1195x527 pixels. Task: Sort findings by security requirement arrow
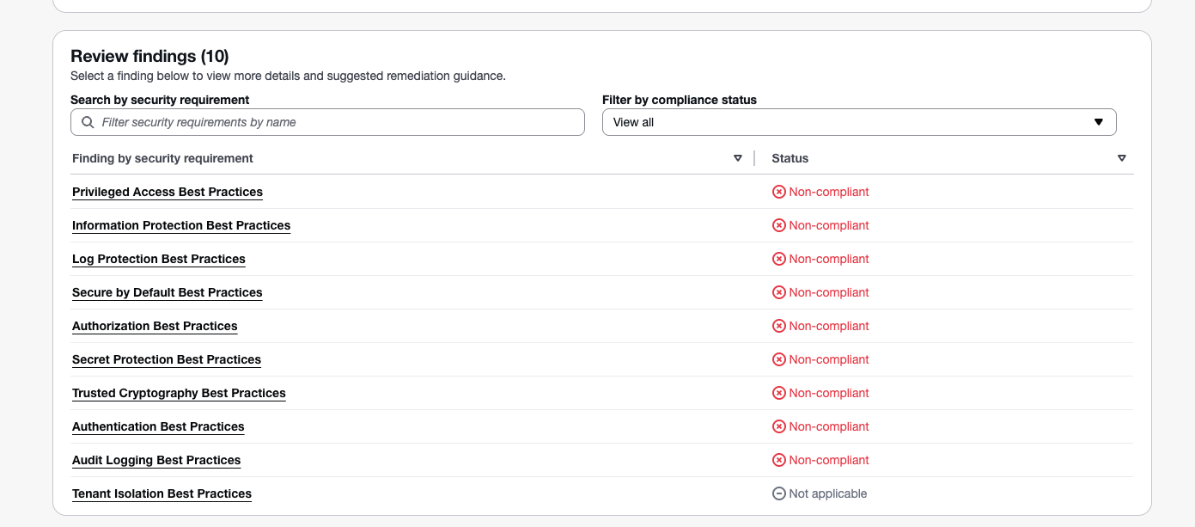(737, 158)
